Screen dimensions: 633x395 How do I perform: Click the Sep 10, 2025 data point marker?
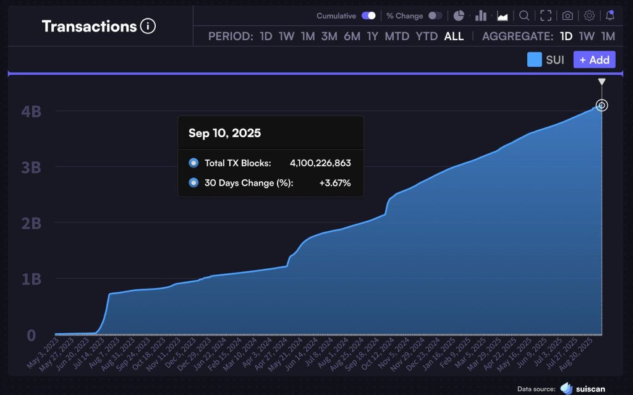click(x=601, y=106)
